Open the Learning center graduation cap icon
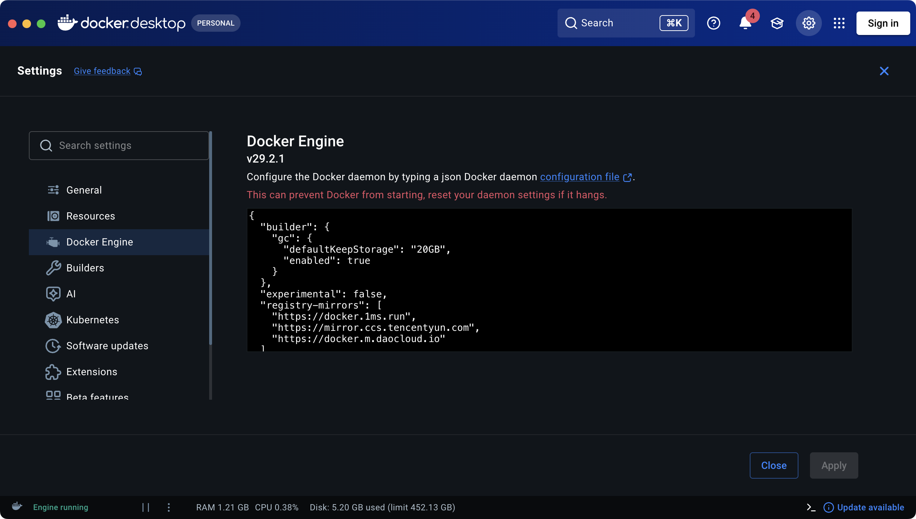The height and width of the screenshot is (519, 916). (777, 23)
